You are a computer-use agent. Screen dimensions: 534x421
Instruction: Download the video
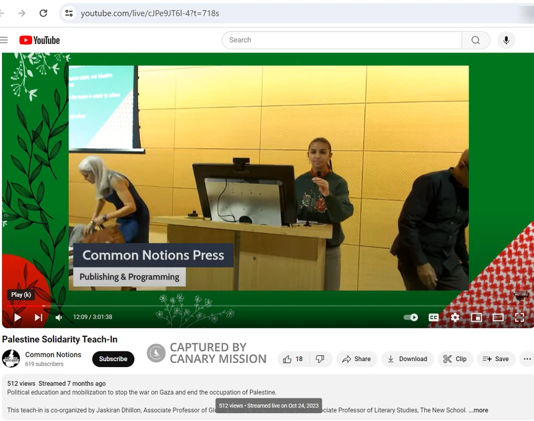coord(407,359)
